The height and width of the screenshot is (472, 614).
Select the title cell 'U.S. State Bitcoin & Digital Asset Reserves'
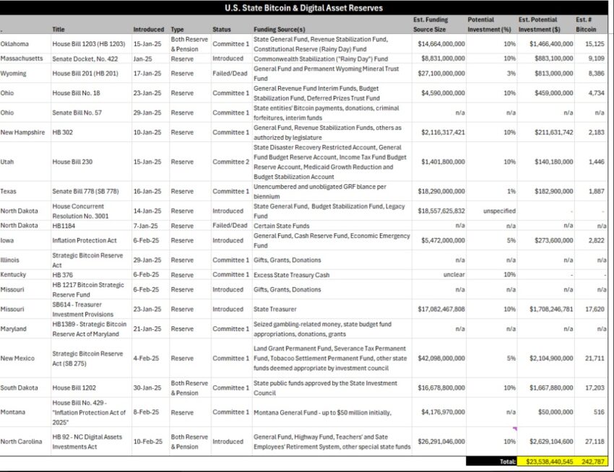point(303,8)
